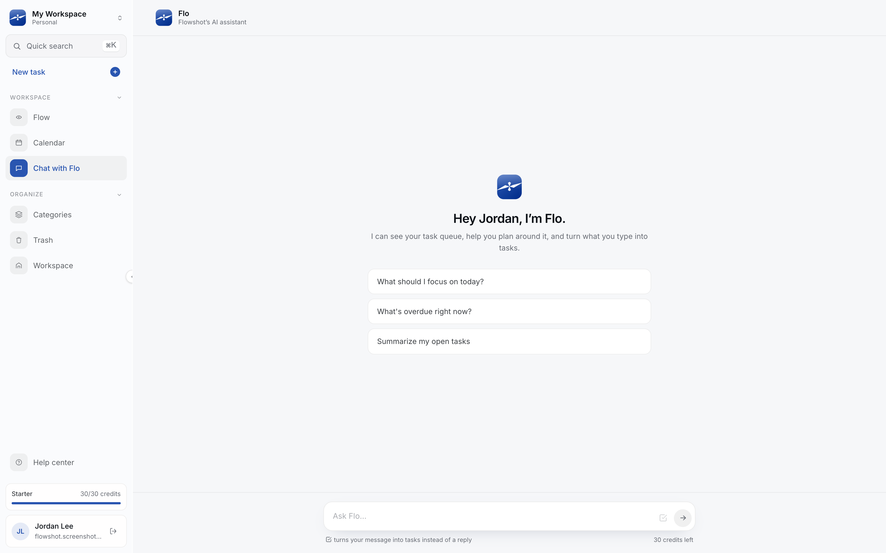Viewport: 886px width, 553px height.
Task: Click the "30 credits left" text
Action: pos(673,540)
